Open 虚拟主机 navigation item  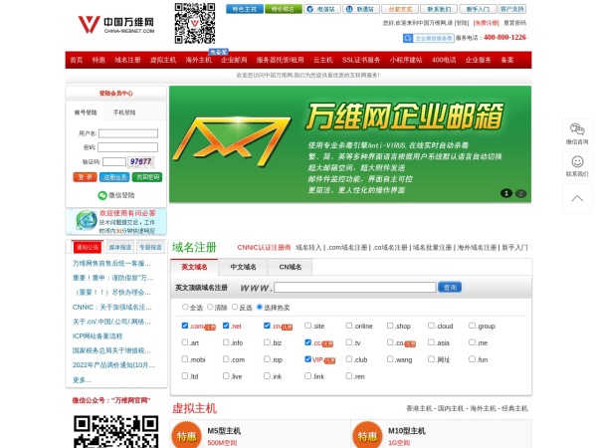[163, 60]
